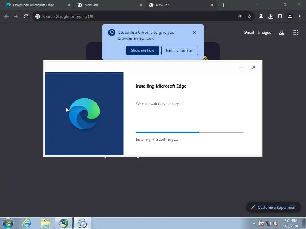Image resolution: width=306 pixels, height=229 pixels.
Task: Open a new tab with plus button
Action: (x=224, y=5)
